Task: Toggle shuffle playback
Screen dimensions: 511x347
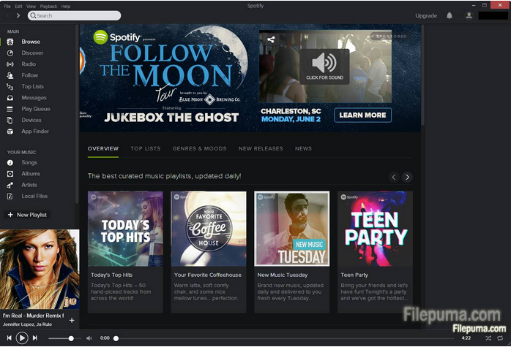Action: [488, 338]
